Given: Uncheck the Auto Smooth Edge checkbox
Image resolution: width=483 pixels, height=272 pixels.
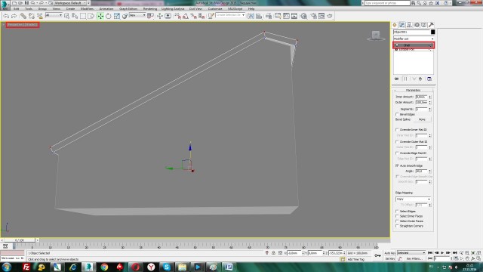Looking at the screenshot, I should [397, 165].
